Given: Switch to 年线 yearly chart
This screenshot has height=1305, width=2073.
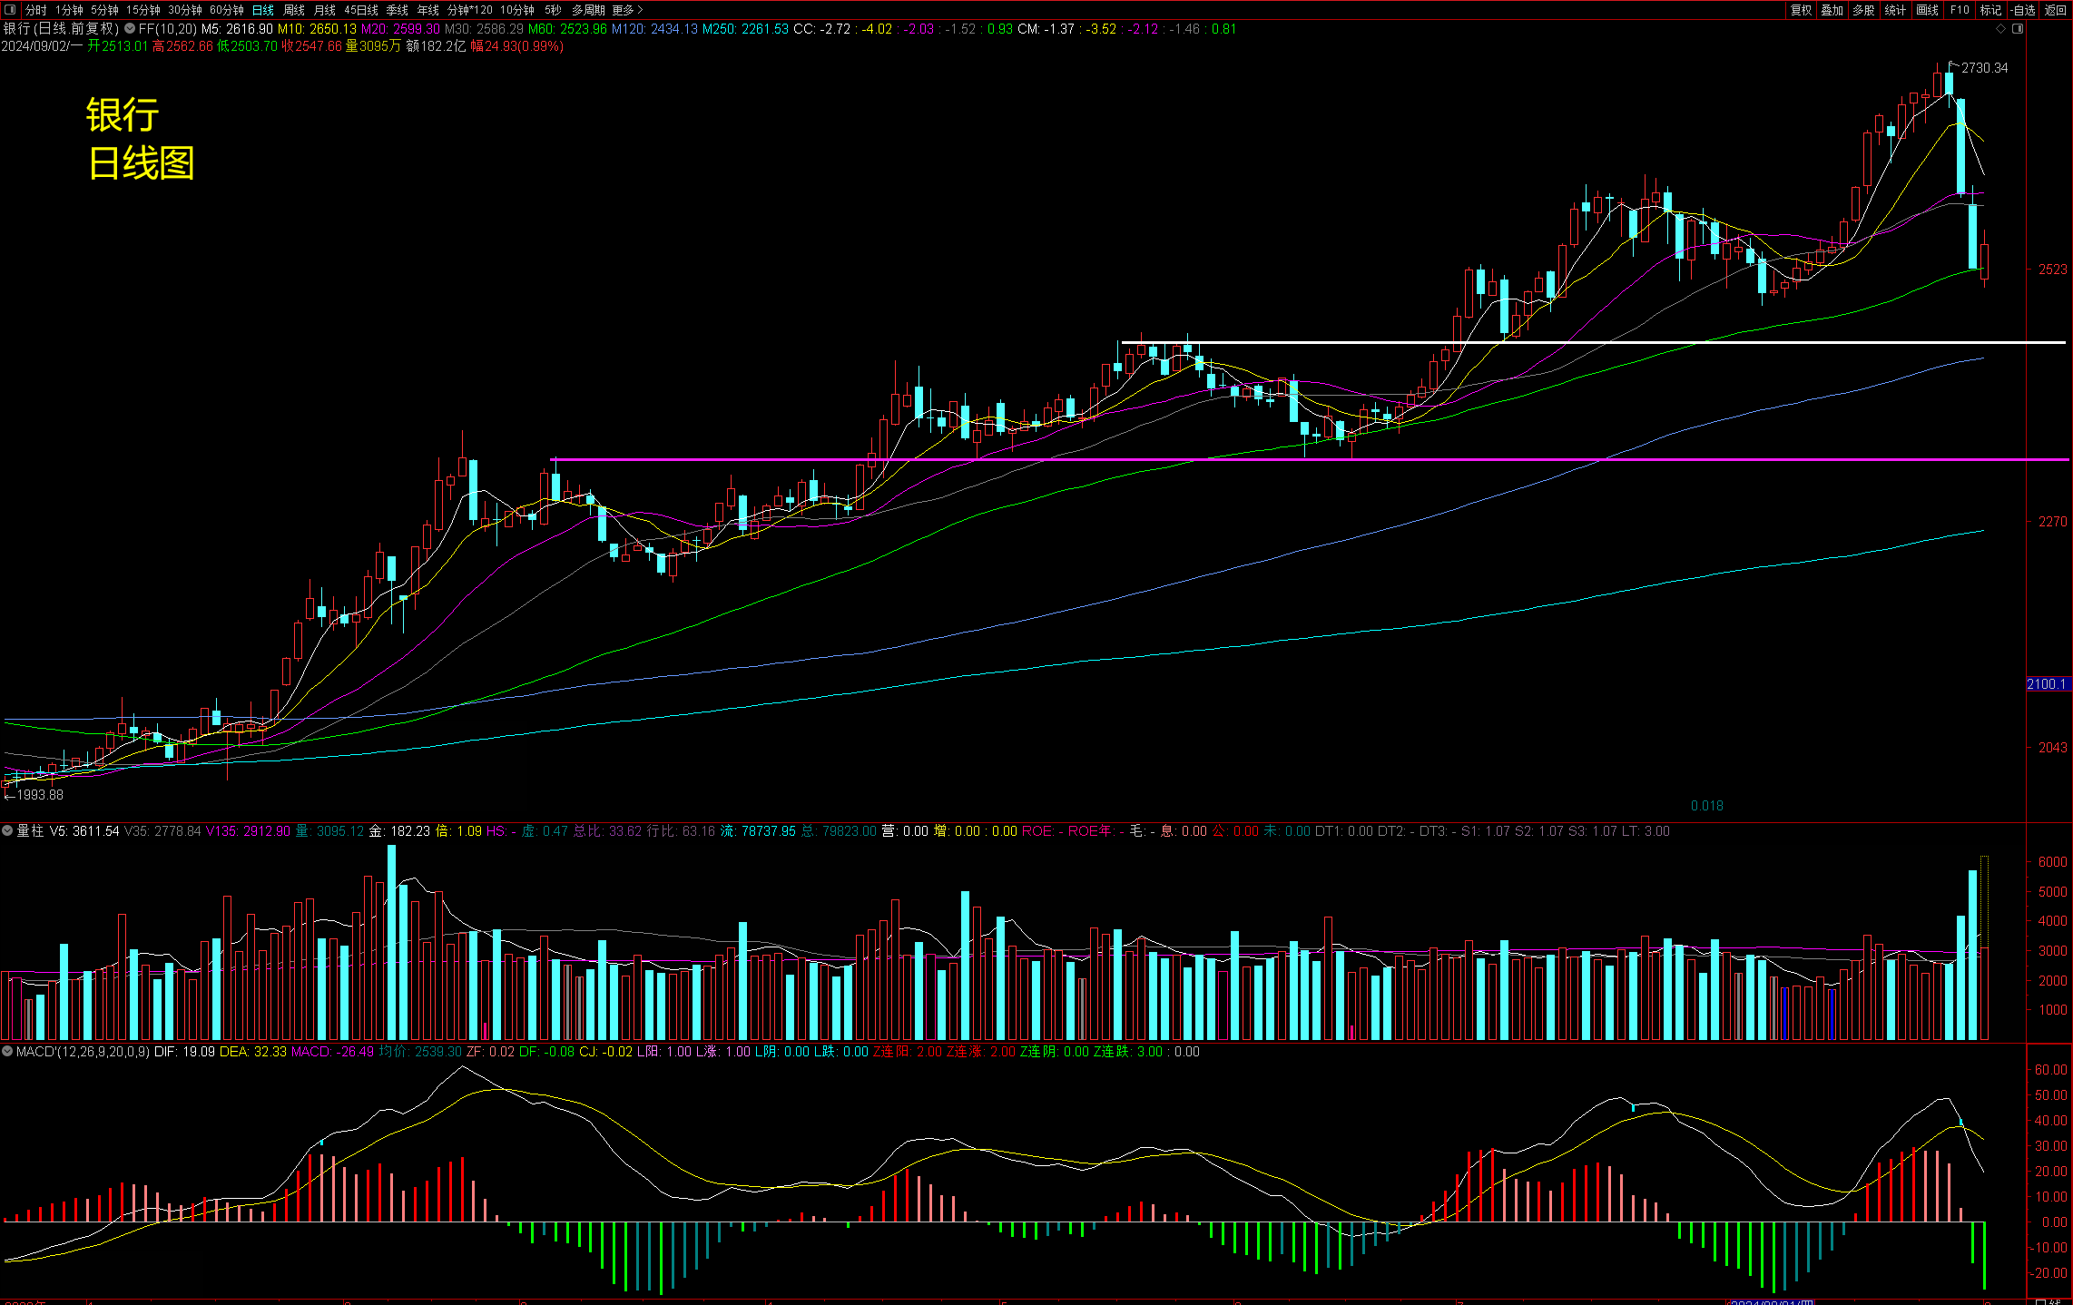Looking at the screenshot, I should pyautogui.click(x=427, y=10).
